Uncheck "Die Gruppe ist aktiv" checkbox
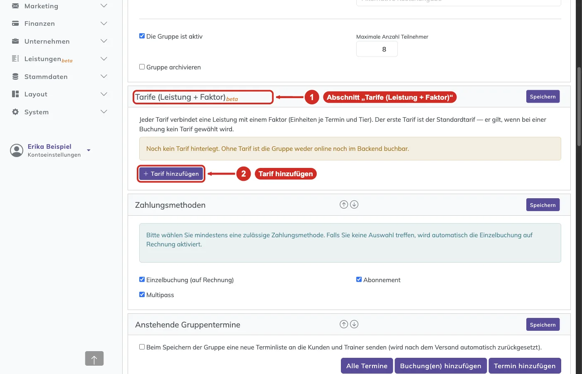This screenshot has width=582, height=374. click(x=142, y=36)
